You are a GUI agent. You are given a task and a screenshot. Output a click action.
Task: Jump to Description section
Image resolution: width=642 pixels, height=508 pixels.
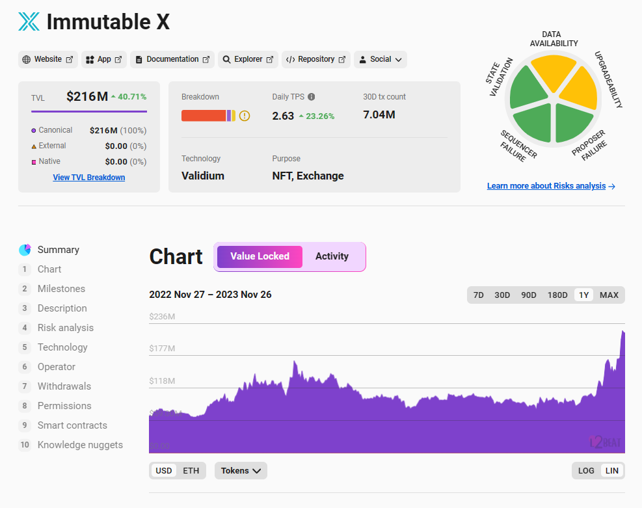53,308
